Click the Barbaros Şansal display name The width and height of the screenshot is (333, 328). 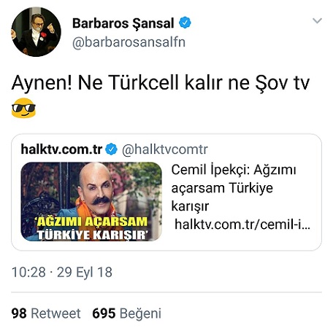click(123, 23)
